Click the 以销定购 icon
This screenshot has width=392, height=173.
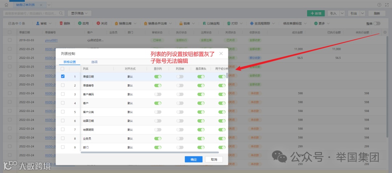[204, 23]
